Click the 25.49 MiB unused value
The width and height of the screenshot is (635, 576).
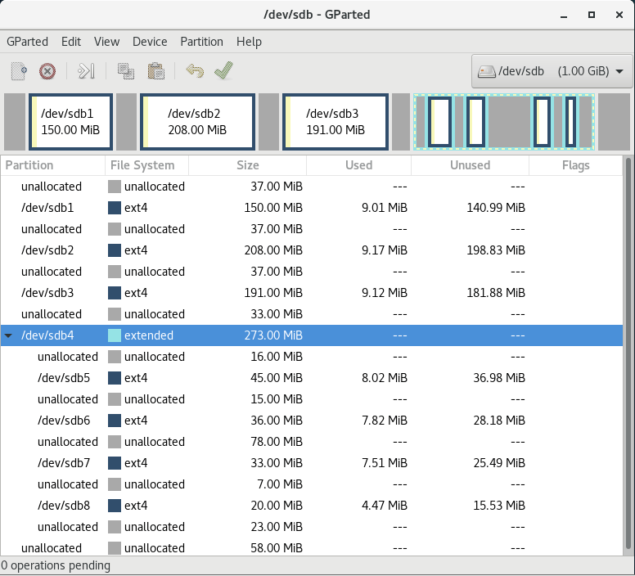click(x=499, y=462)
